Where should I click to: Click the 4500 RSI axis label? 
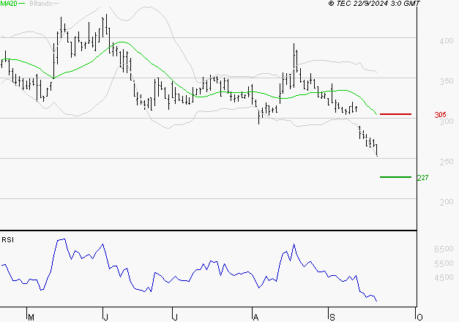click(444, 277)
